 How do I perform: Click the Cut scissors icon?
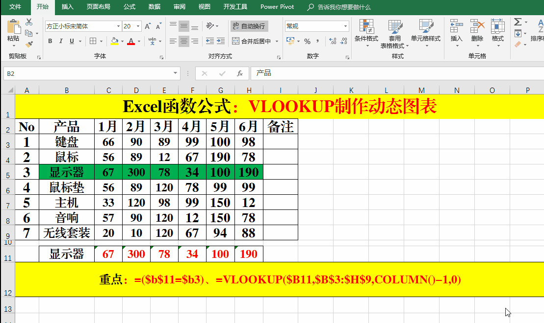tap(29, 22)
